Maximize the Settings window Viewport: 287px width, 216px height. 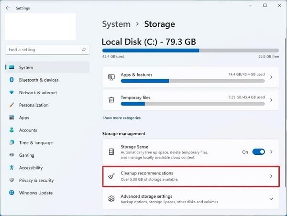(x=265, y=5)
